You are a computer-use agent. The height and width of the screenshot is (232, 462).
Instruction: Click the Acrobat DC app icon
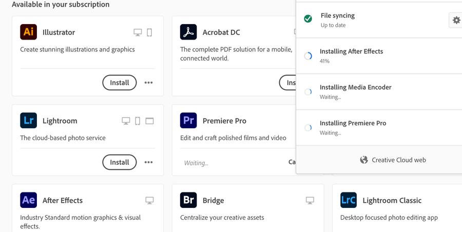pos(188,32)
